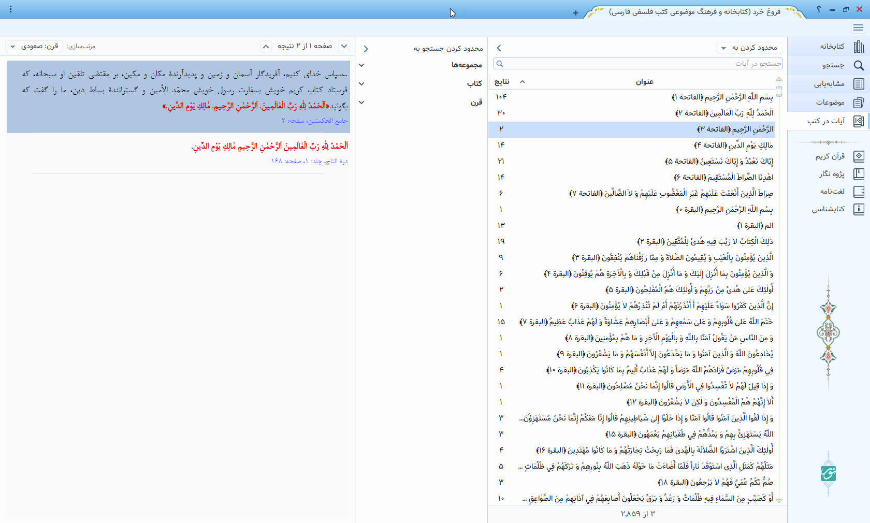This screenshot has height=523, width=870.
Task: Click the help question mark icon
Action: 819,9
